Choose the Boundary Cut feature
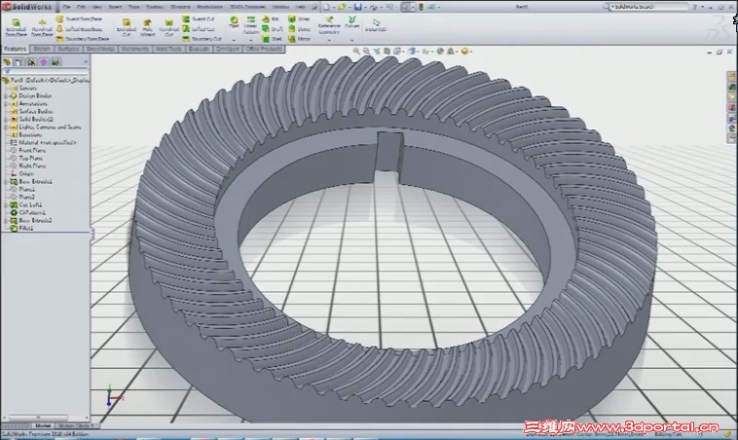 [202, 39]
